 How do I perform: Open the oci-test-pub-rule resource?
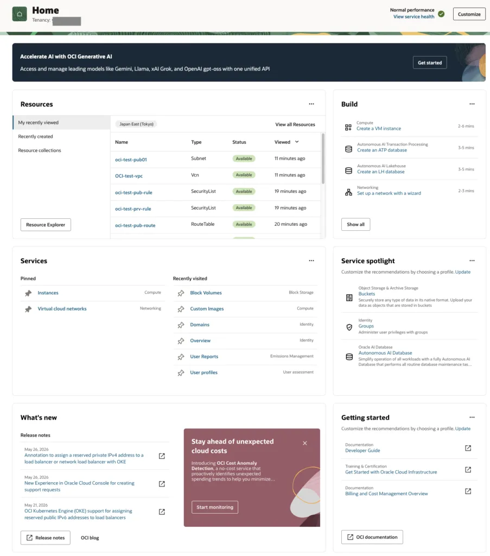pyautogui.click(x=133, y=193)
